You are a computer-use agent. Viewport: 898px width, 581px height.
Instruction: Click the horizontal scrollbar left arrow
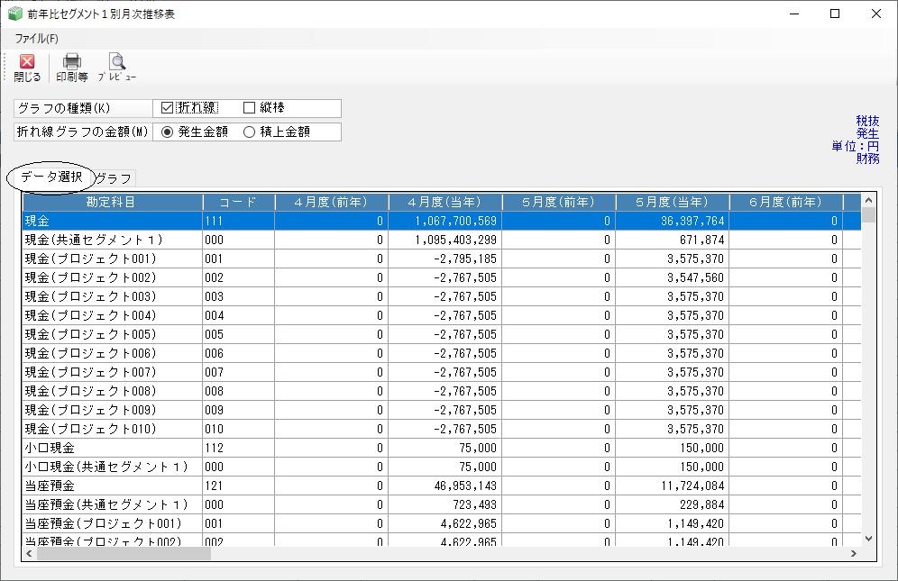[x=29, y=553]
